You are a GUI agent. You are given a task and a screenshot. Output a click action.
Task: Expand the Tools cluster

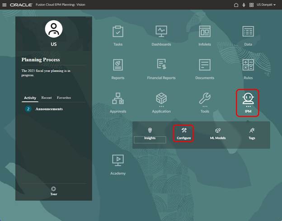pos(205,99)
